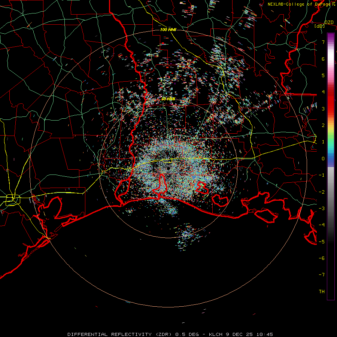Click the ZDR color scale bar
The image size is (337, 337).
[x=331, y=167]
